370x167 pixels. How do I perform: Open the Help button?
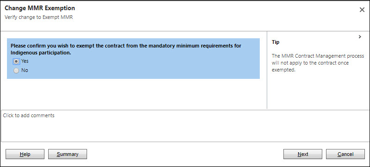coord(25,154)
